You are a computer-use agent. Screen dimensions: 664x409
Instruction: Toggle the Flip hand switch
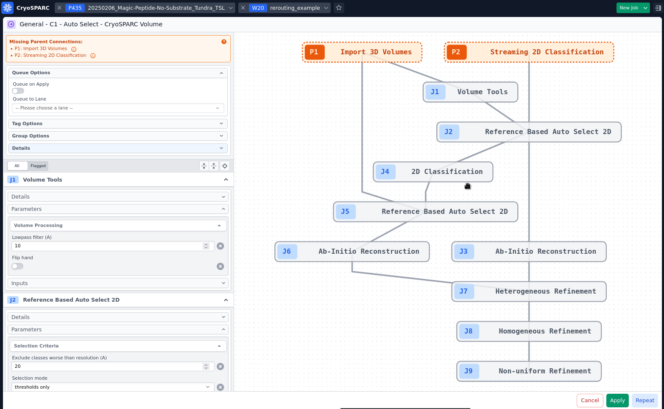17,266
